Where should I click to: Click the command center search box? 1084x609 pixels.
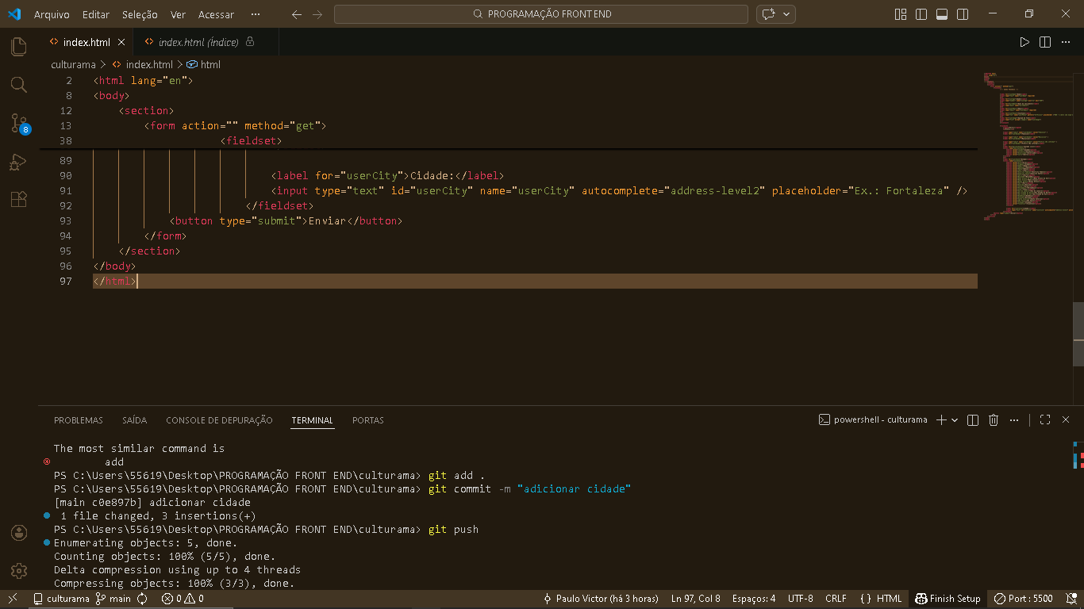540,14
